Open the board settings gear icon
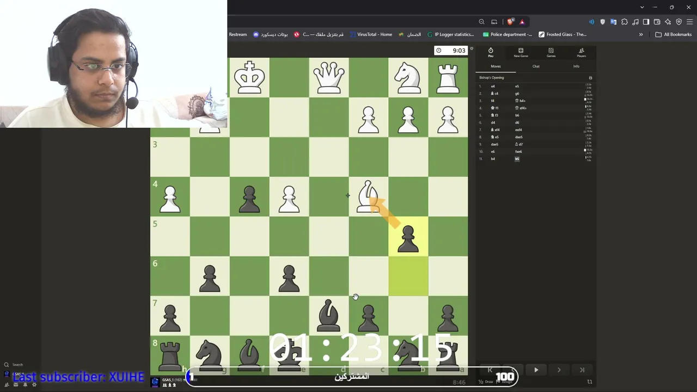 tap(472, 50)
